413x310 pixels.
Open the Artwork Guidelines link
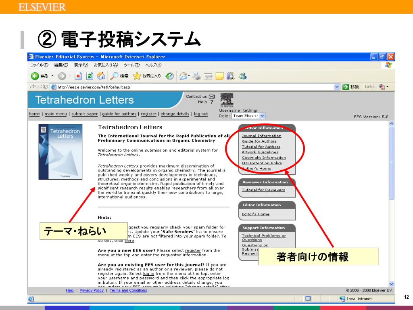260,152
